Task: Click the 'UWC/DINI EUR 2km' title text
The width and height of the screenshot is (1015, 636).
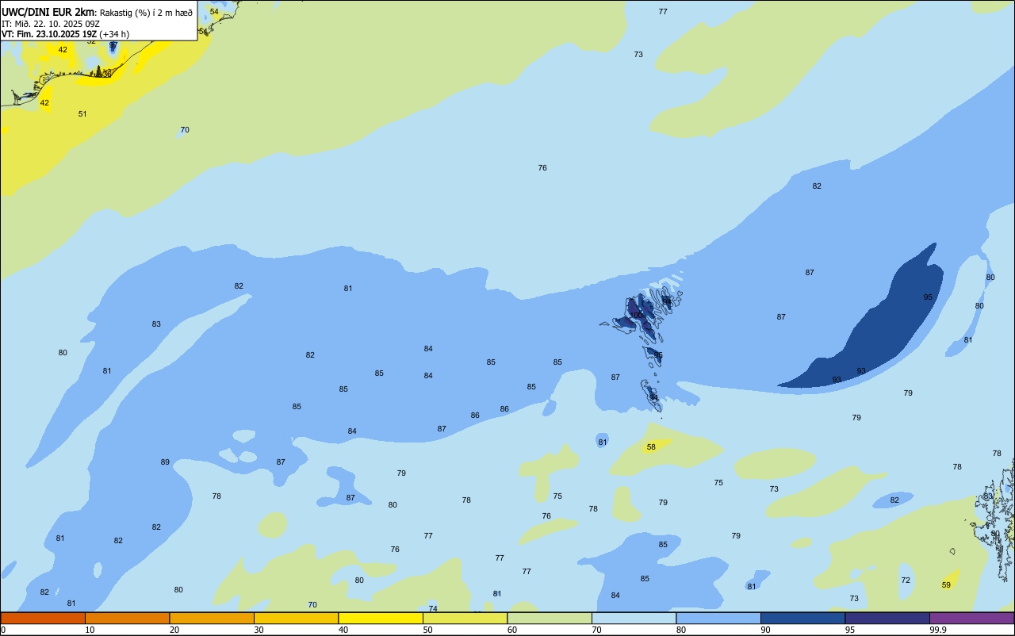Action: 48,12
